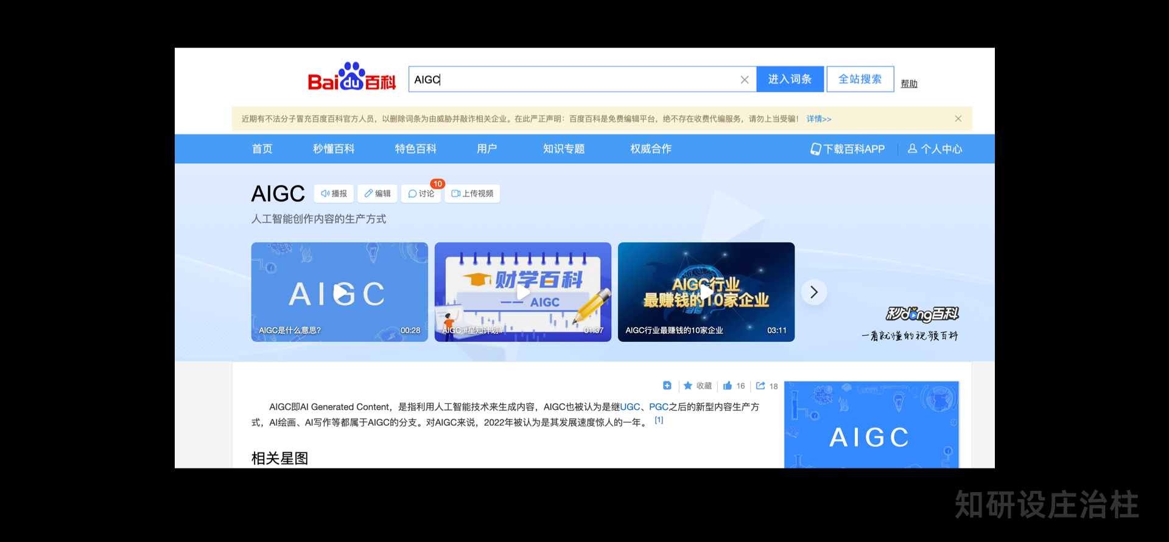Click the 相关星图 heading
Image resolution: width=1169 pixels, height=542 pixels.
(280, 458)
